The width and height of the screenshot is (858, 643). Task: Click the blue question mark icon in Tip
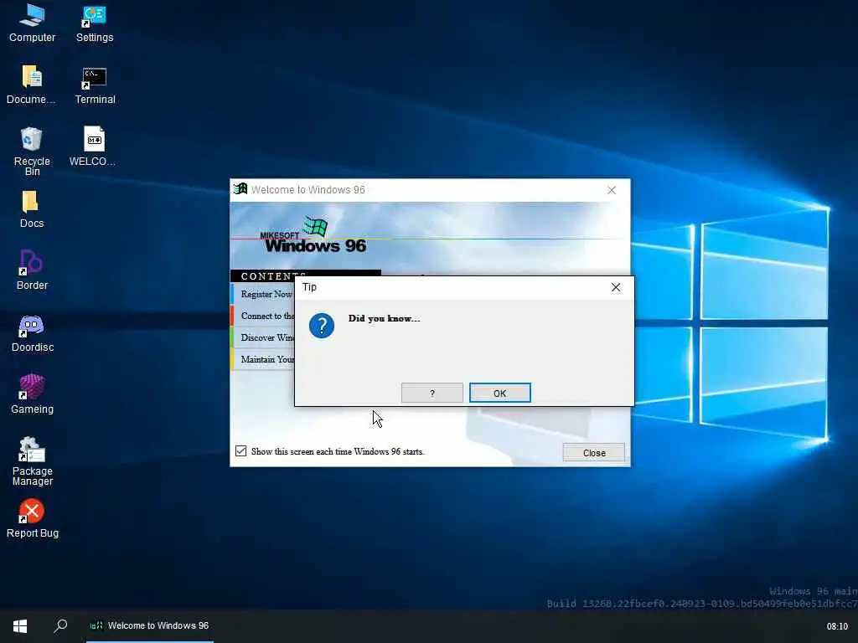[321, 326]
